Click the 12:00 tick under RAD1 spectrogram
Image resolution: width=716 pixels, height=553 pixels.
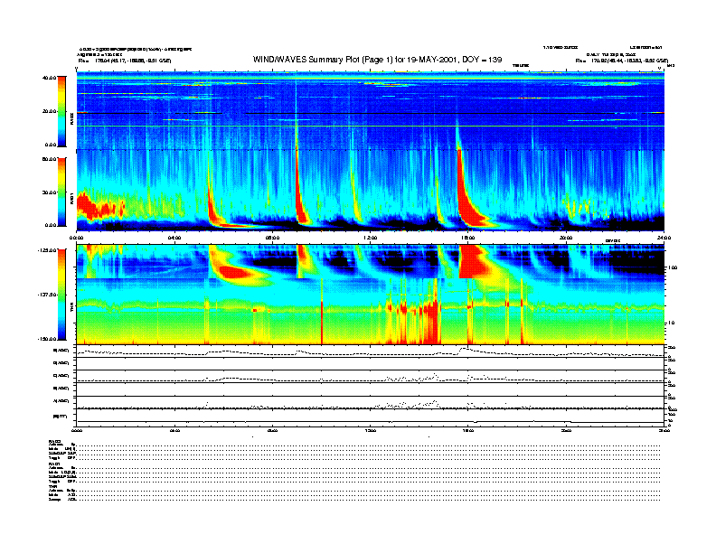pos(371,238)
